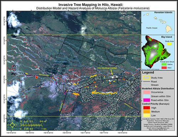Click the 'Stream' legend label
The height and width of the screenshot is (137, 178).
155,85
